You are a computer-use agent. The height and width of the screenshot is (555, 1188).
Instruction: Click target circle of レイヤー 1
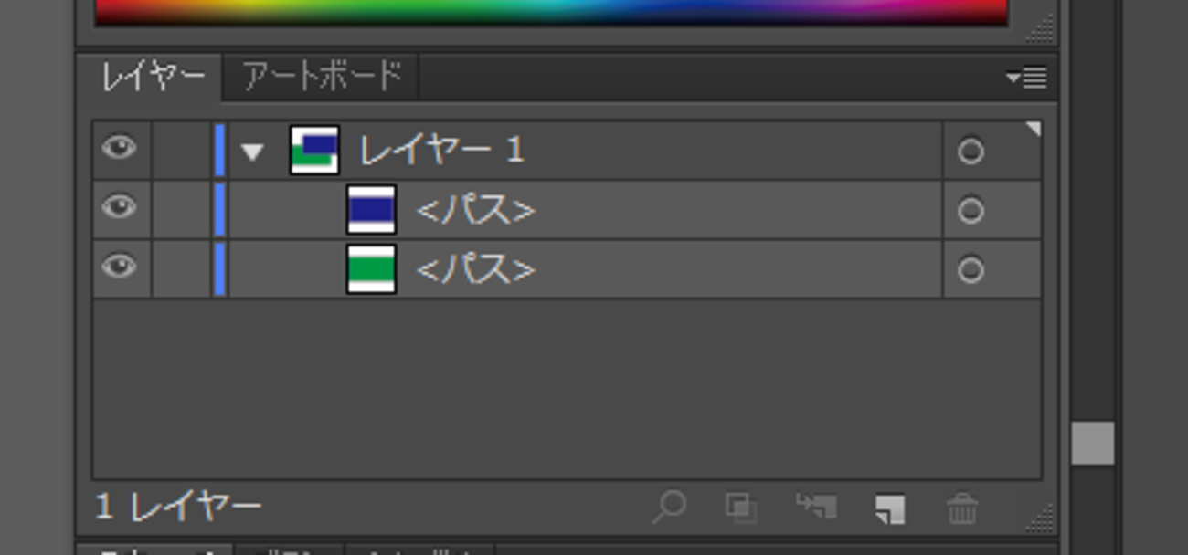(x=970, y=151)
